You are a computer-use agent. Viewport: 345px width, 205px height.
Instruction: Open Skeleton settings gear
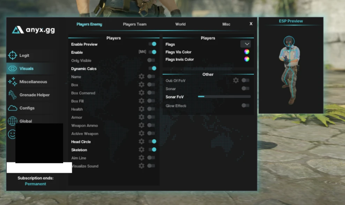pos(142,150)
